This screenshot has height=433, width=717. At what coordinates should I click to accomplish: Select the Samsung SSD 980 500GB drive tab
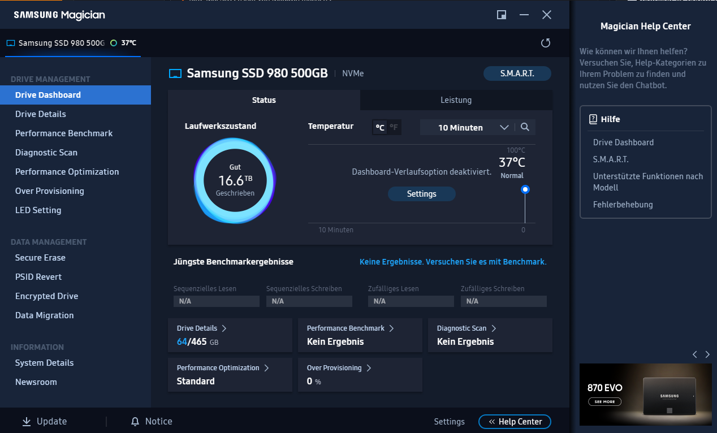(x=73, y=43)
